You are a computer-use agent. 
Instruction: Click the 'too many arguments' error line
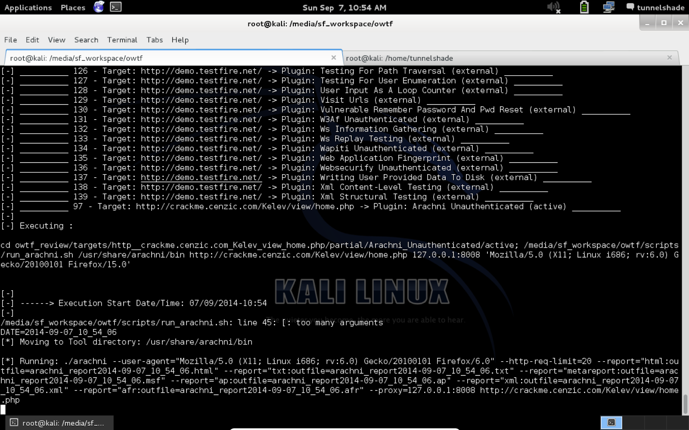[192, 322]
